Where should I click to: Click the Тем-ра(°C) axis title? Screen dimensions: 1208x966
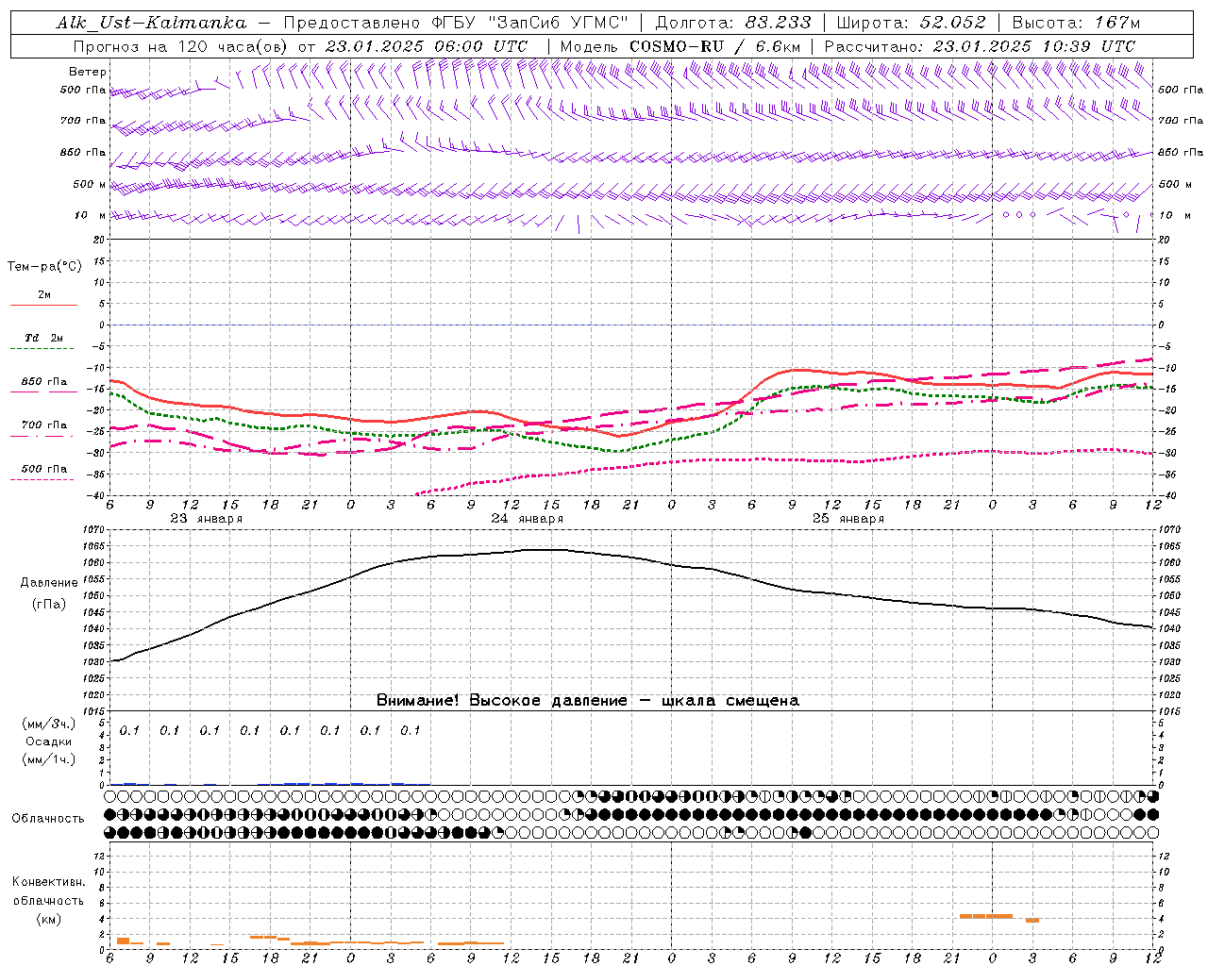pos(44,267)
